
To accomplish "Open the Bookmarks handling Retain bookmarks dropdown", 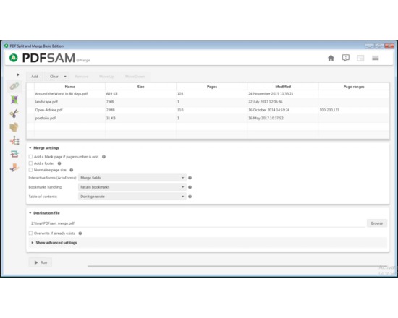I will point(132,187).
